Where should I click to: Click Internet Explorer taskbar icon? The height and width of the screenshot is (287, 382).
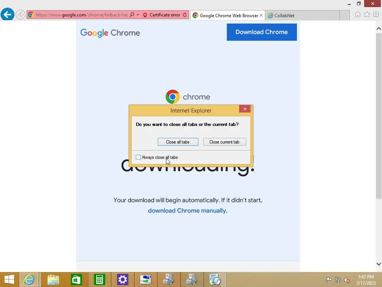click(29, 280)
